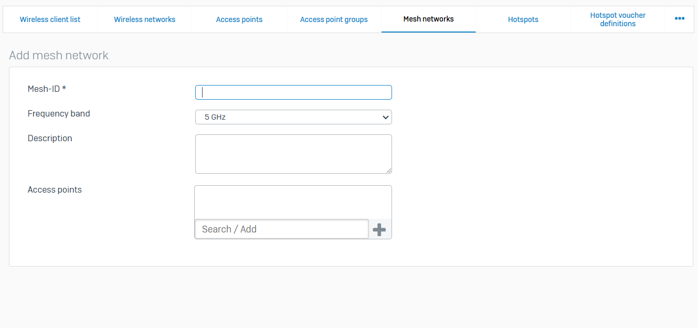Viewport: 698px width, 328px height.
Task: Switch to Wireless client list tab
Action: pyautogui.click(x=50, y=19)
